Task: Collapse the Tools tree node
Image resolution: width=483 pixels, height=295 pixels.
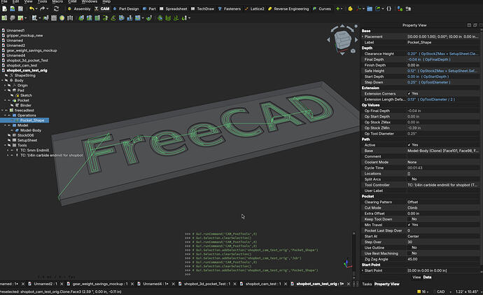Action: coord(6,145)
